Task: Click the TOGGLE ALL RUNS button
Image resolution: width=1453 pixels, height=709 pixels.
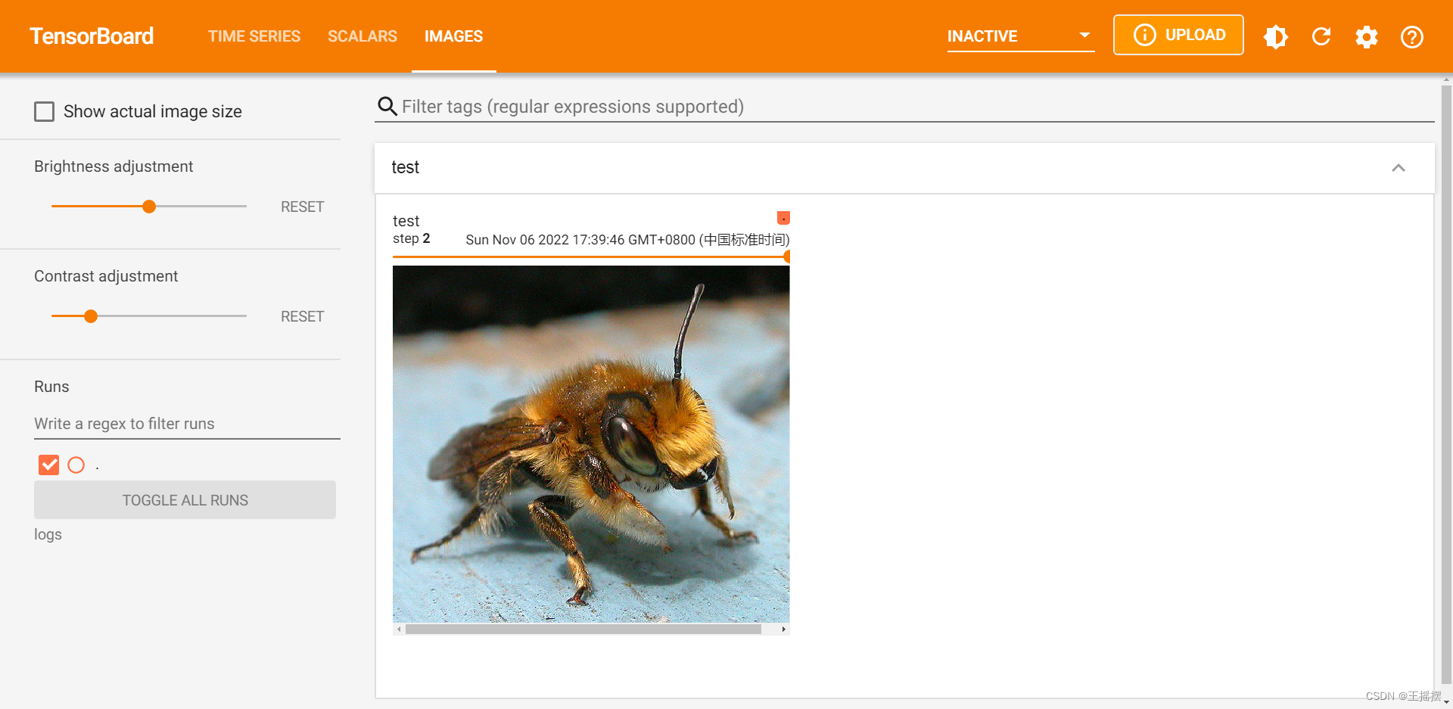Action: click(185, 499)
